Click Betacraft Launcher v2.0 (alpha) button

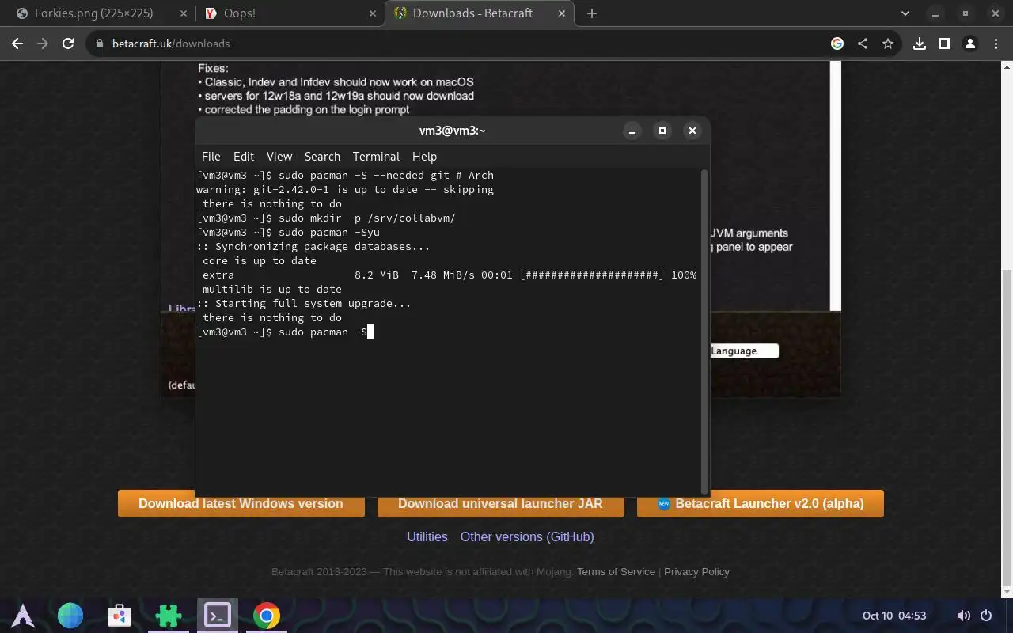coord(761,504)
